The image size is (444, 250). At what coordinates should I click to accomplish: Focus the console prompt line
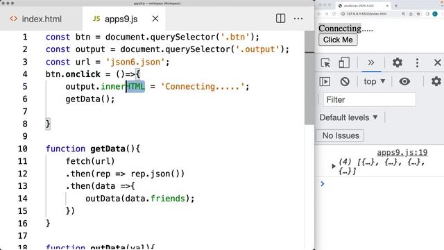(379, 183)
